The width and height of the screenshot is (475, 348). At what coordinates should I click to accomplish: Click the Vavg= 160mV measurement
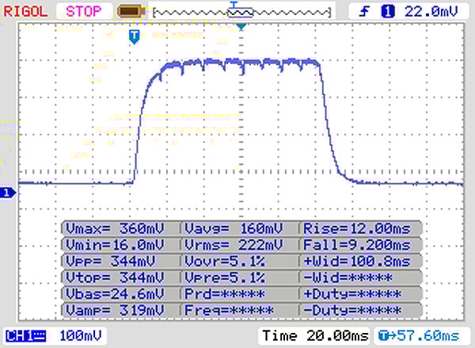(234, 228)
